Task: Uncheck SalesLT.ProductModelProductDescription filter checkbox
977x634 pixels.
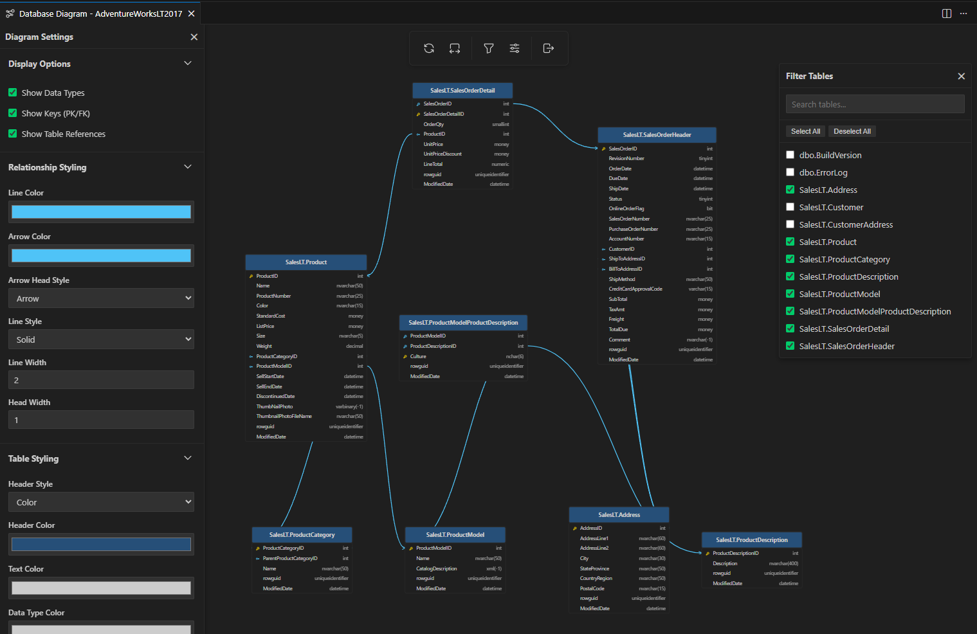Action: (x=790, y=311)
